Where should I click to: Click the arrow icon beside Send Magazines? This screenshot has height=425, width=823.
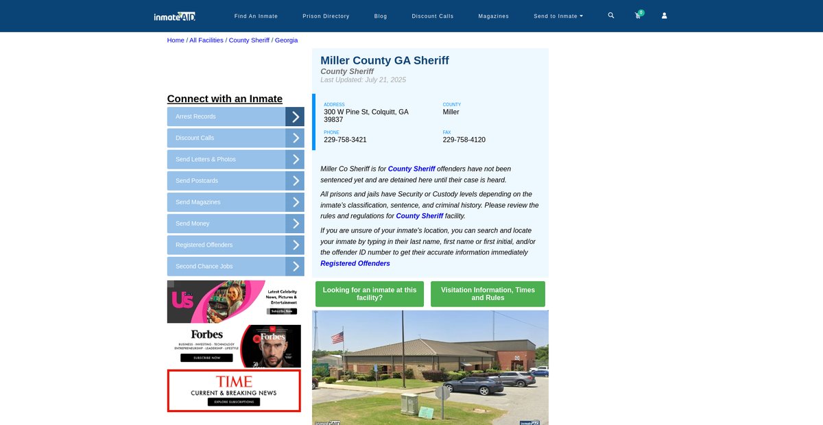pos(295,202)
